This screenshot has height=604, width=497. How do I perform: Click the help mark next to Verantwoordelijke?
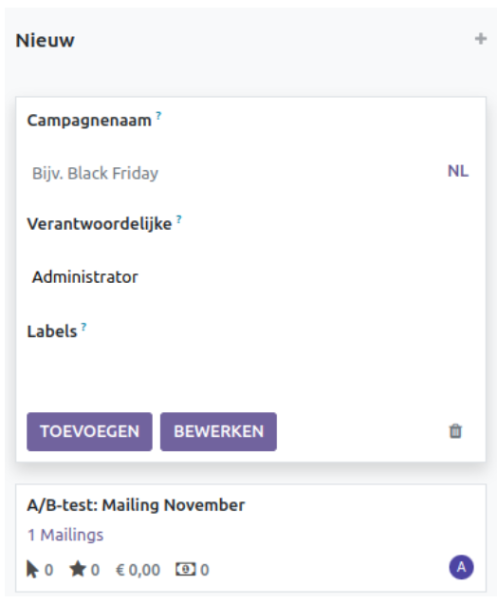(x=178, y=219)
